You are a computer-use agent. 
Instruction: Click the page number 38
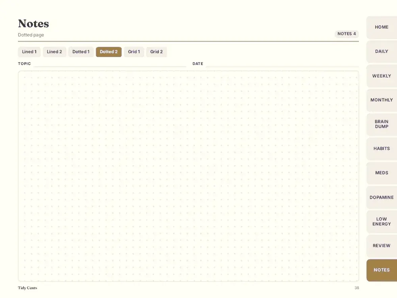357,288
